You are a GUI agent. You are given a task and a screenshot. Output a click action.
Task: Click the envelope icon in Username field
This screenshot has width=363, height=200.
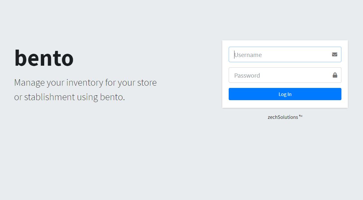point(335,54)
